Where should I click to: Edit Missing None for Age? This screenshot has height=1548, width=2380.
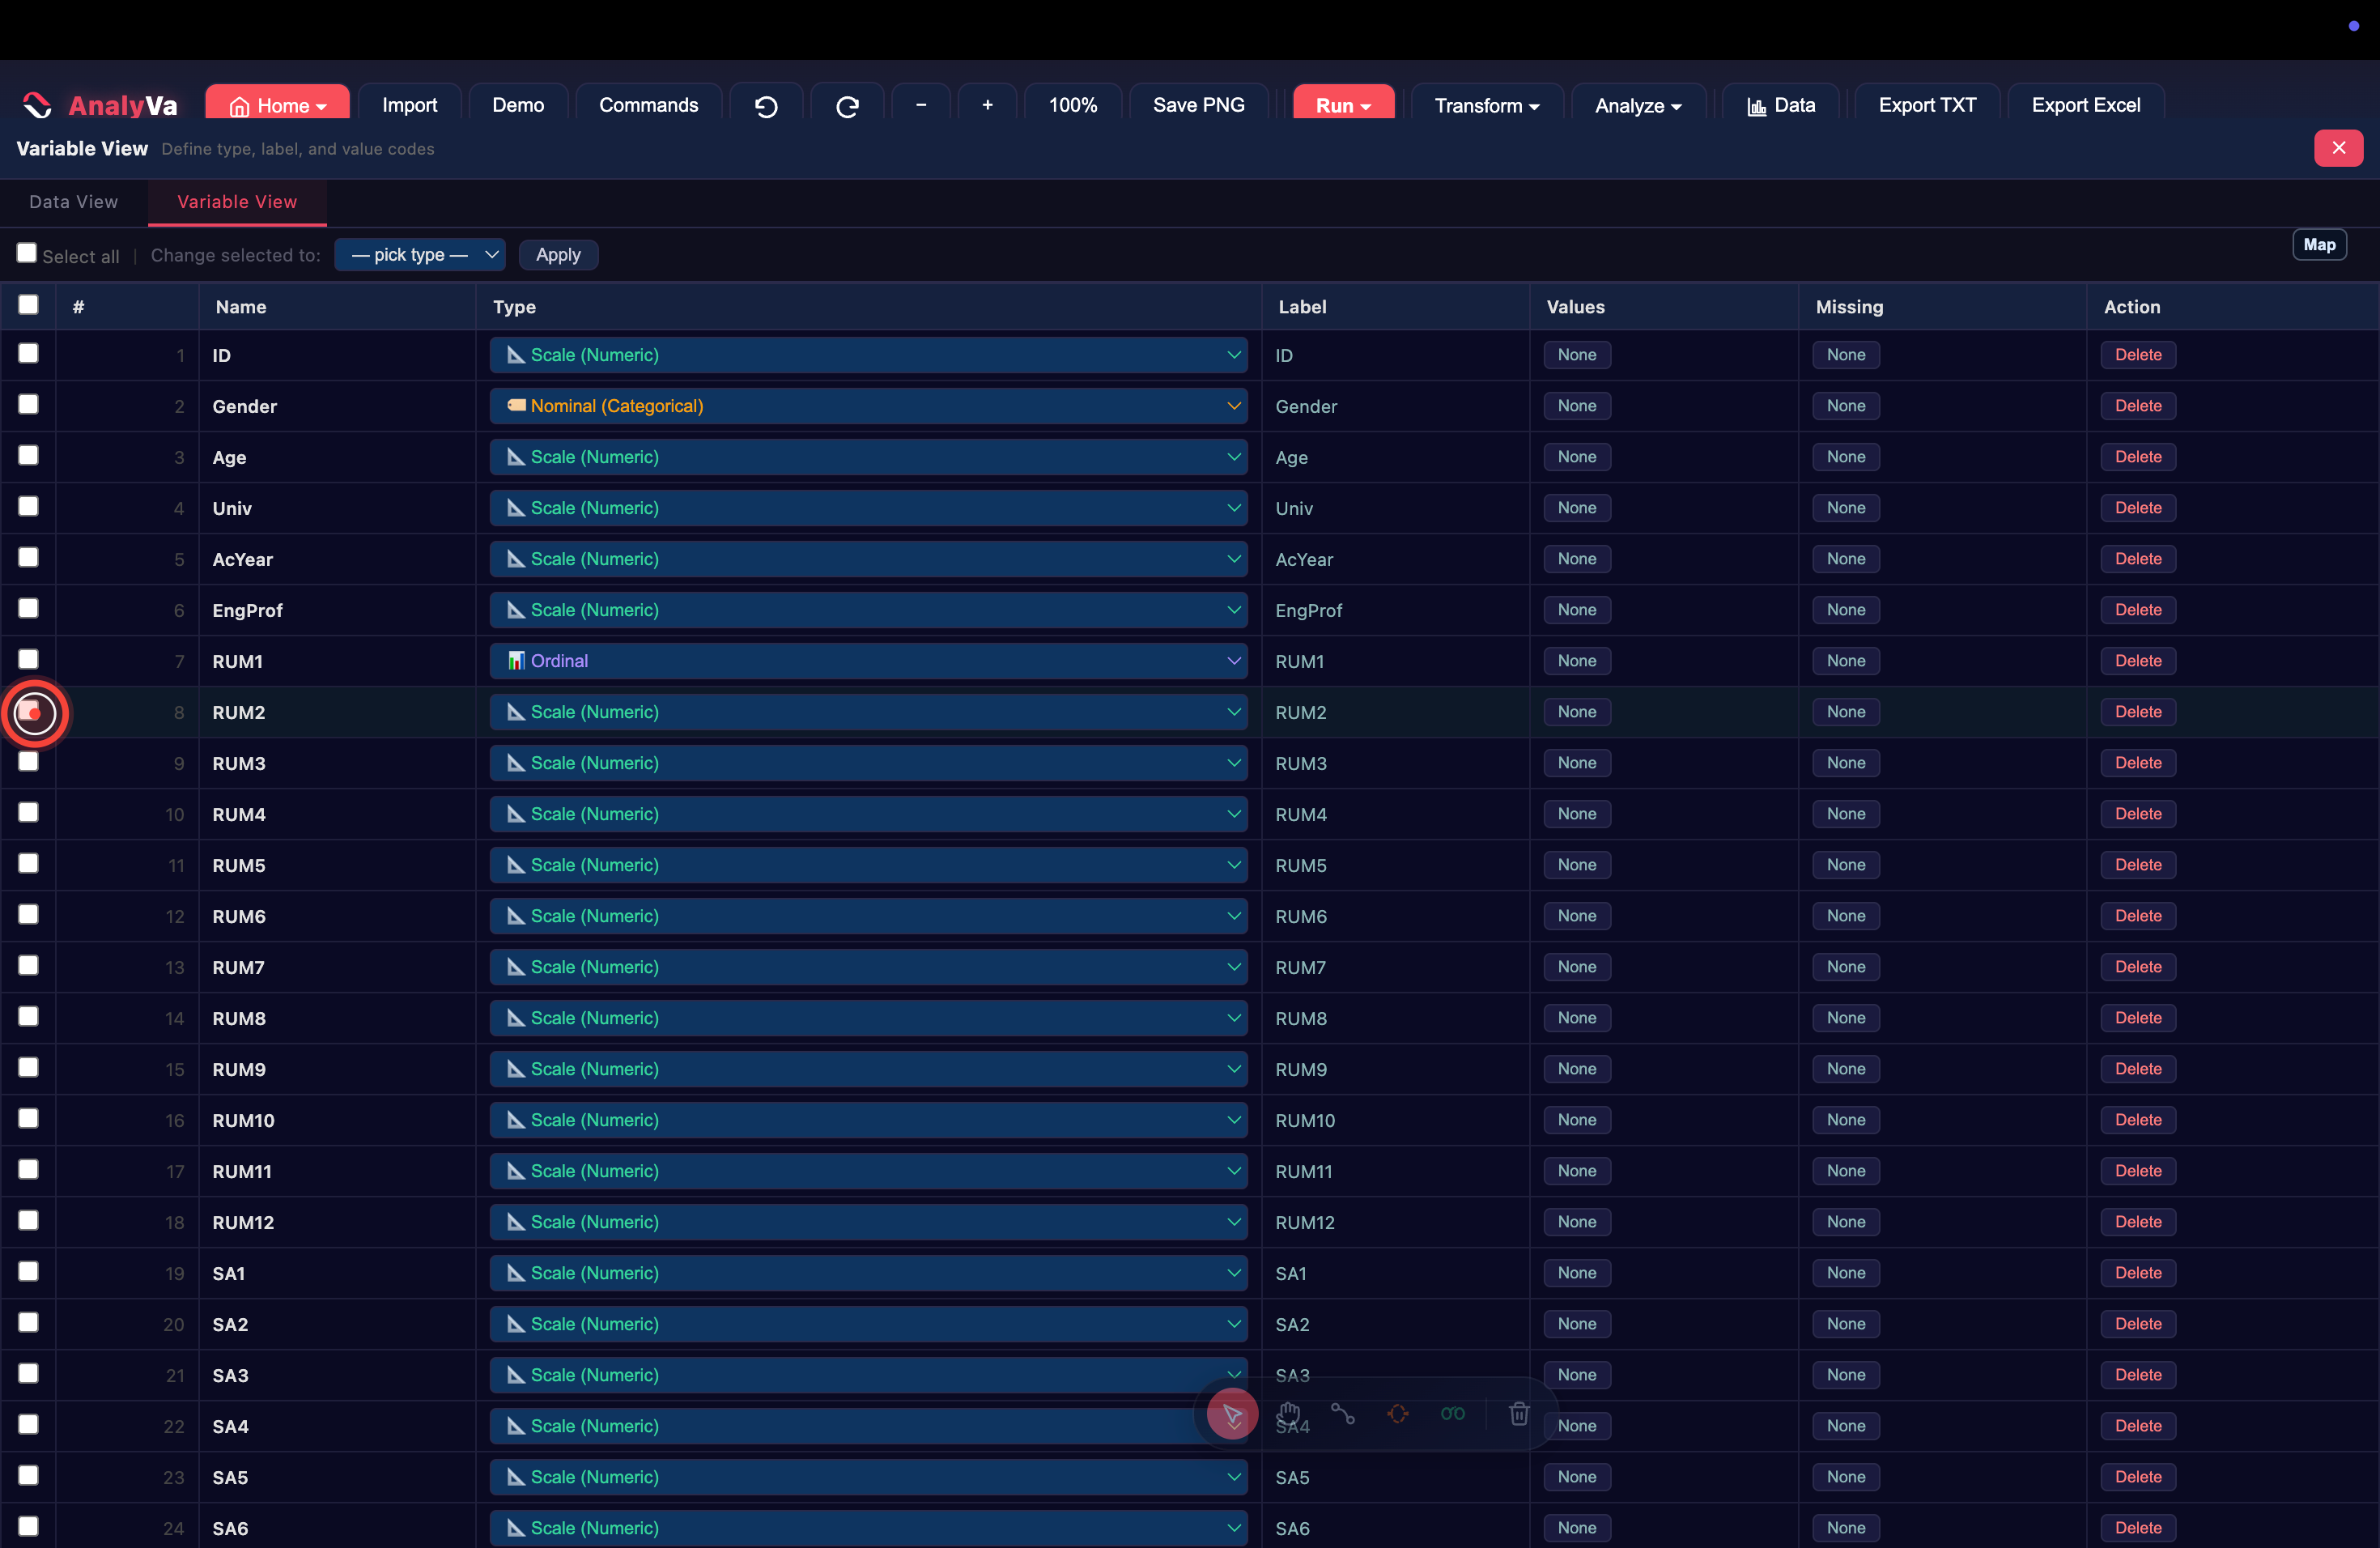pyautogui.click(x=1846, y=457)
